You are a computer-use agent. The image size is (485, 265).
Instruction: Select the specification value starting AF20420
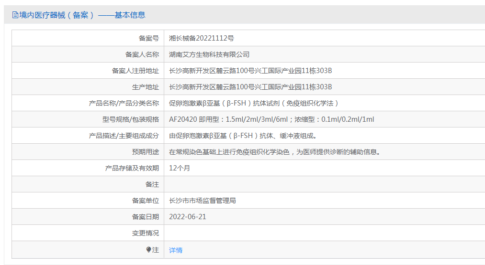pyautogui.click(x=271, y=119)
